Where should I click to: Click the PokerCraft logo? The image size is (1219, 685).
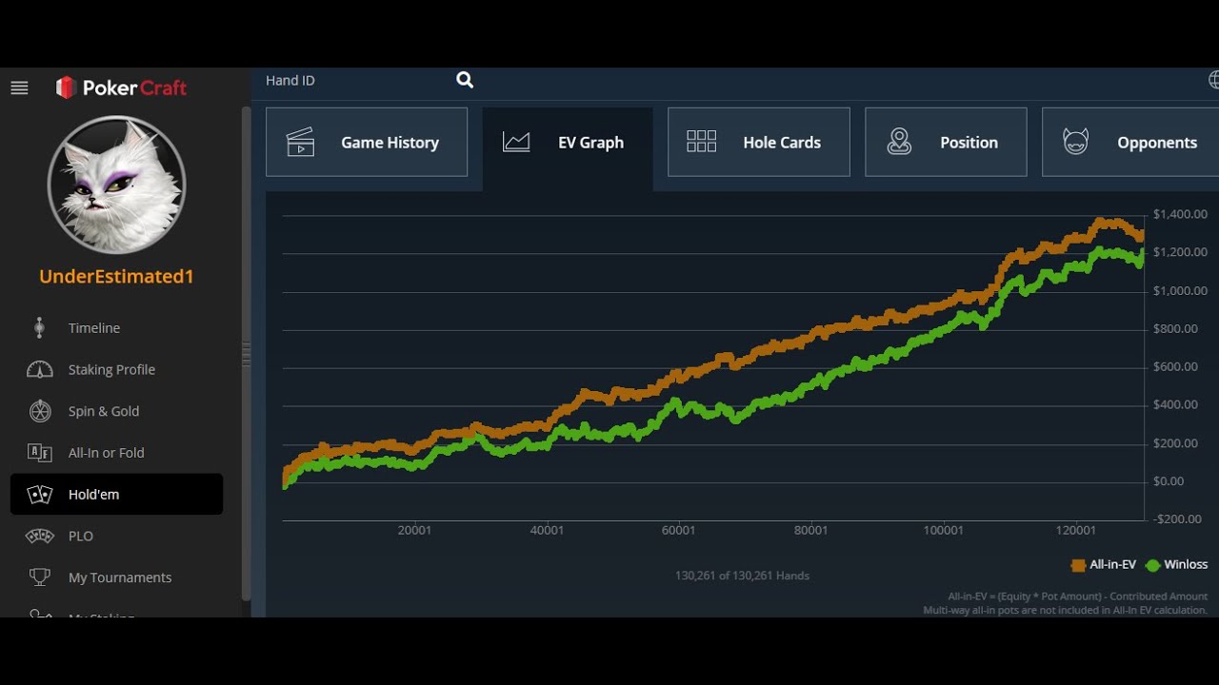pos(121,88)
